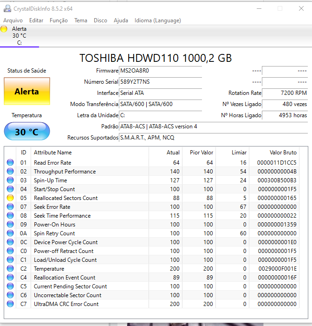Click raw value 0000000016F of Reallocation Event Count
The width and height of the screenshot is (312, 326).
click(277, 278)
